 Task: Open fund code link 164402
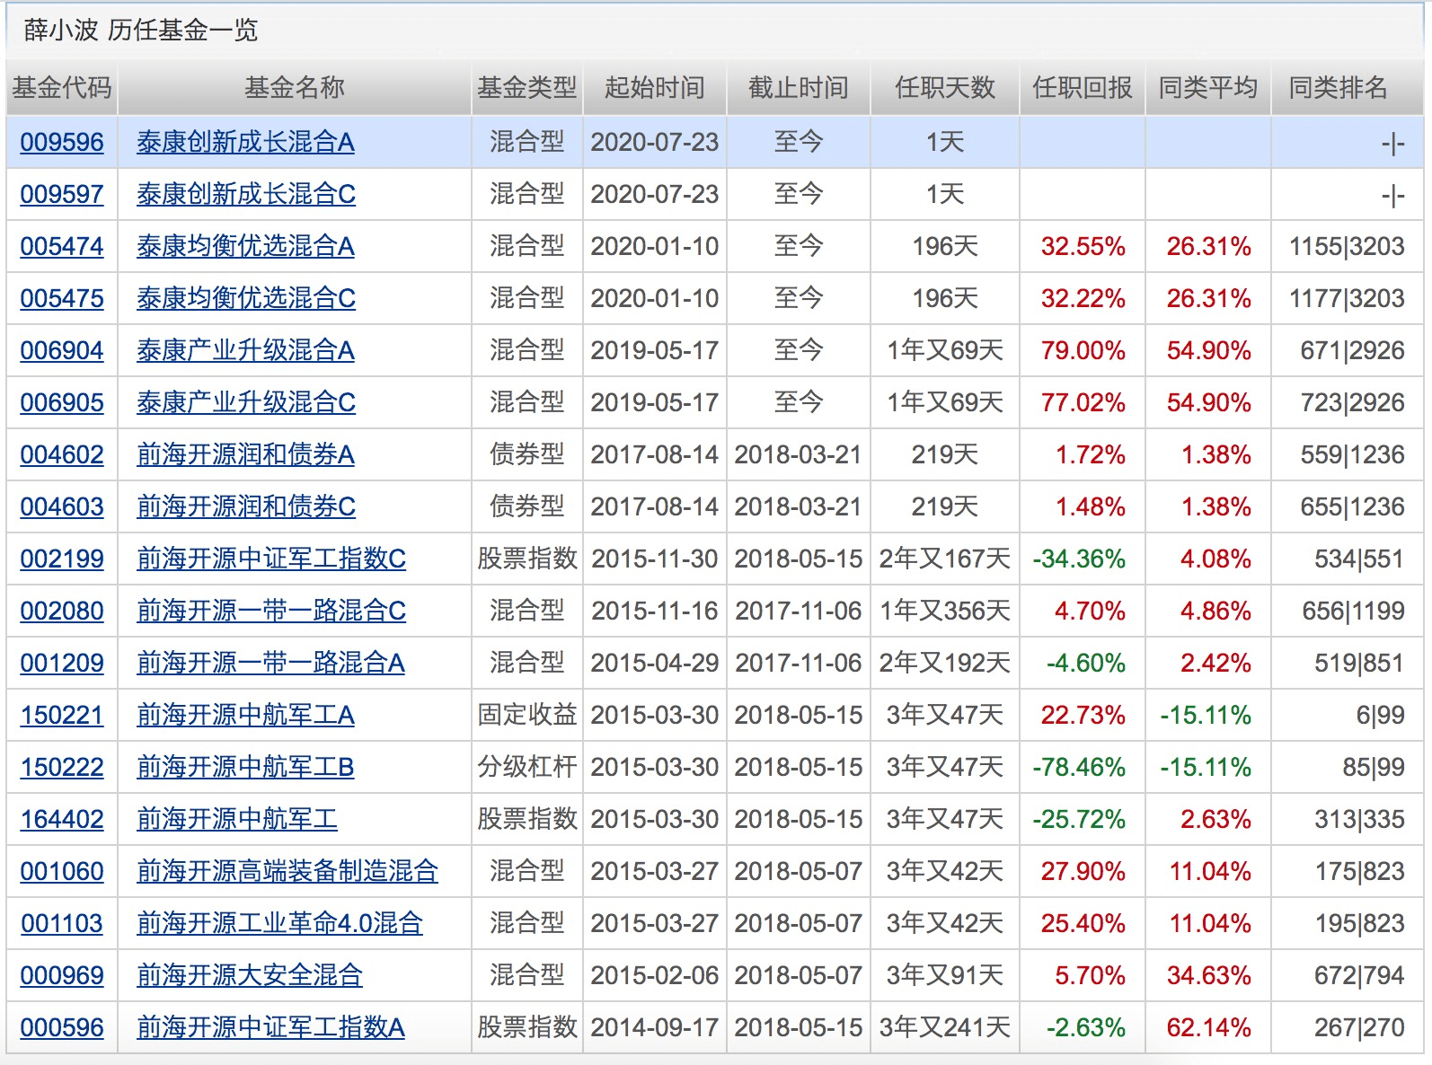[62, 819]
